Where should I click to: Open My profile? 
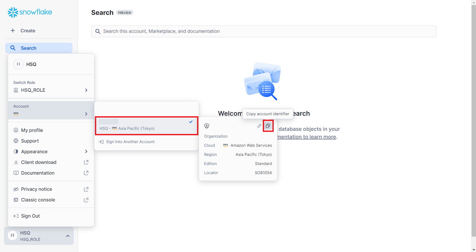click(x=32, y=130)
